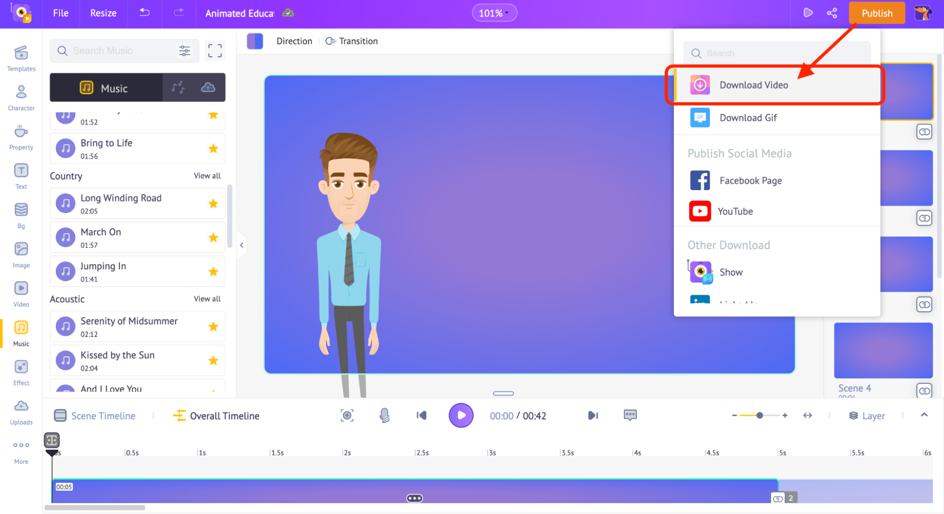Drag the timeline zoom slider

click(758, 415)
